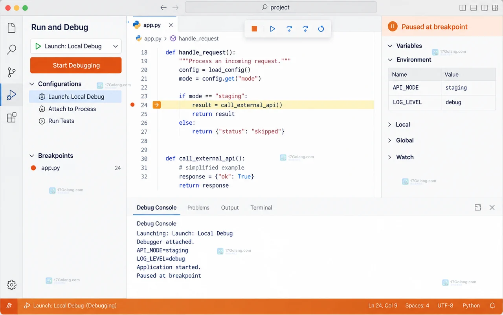Click the pause icon beside Paused at breakpoint

tap(393, 27)
